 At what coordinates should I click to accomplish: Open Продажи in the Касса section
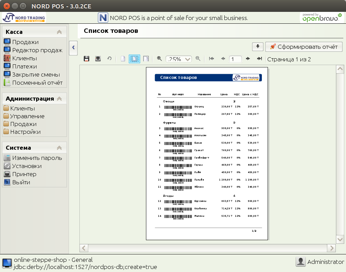tap(25, 42)
